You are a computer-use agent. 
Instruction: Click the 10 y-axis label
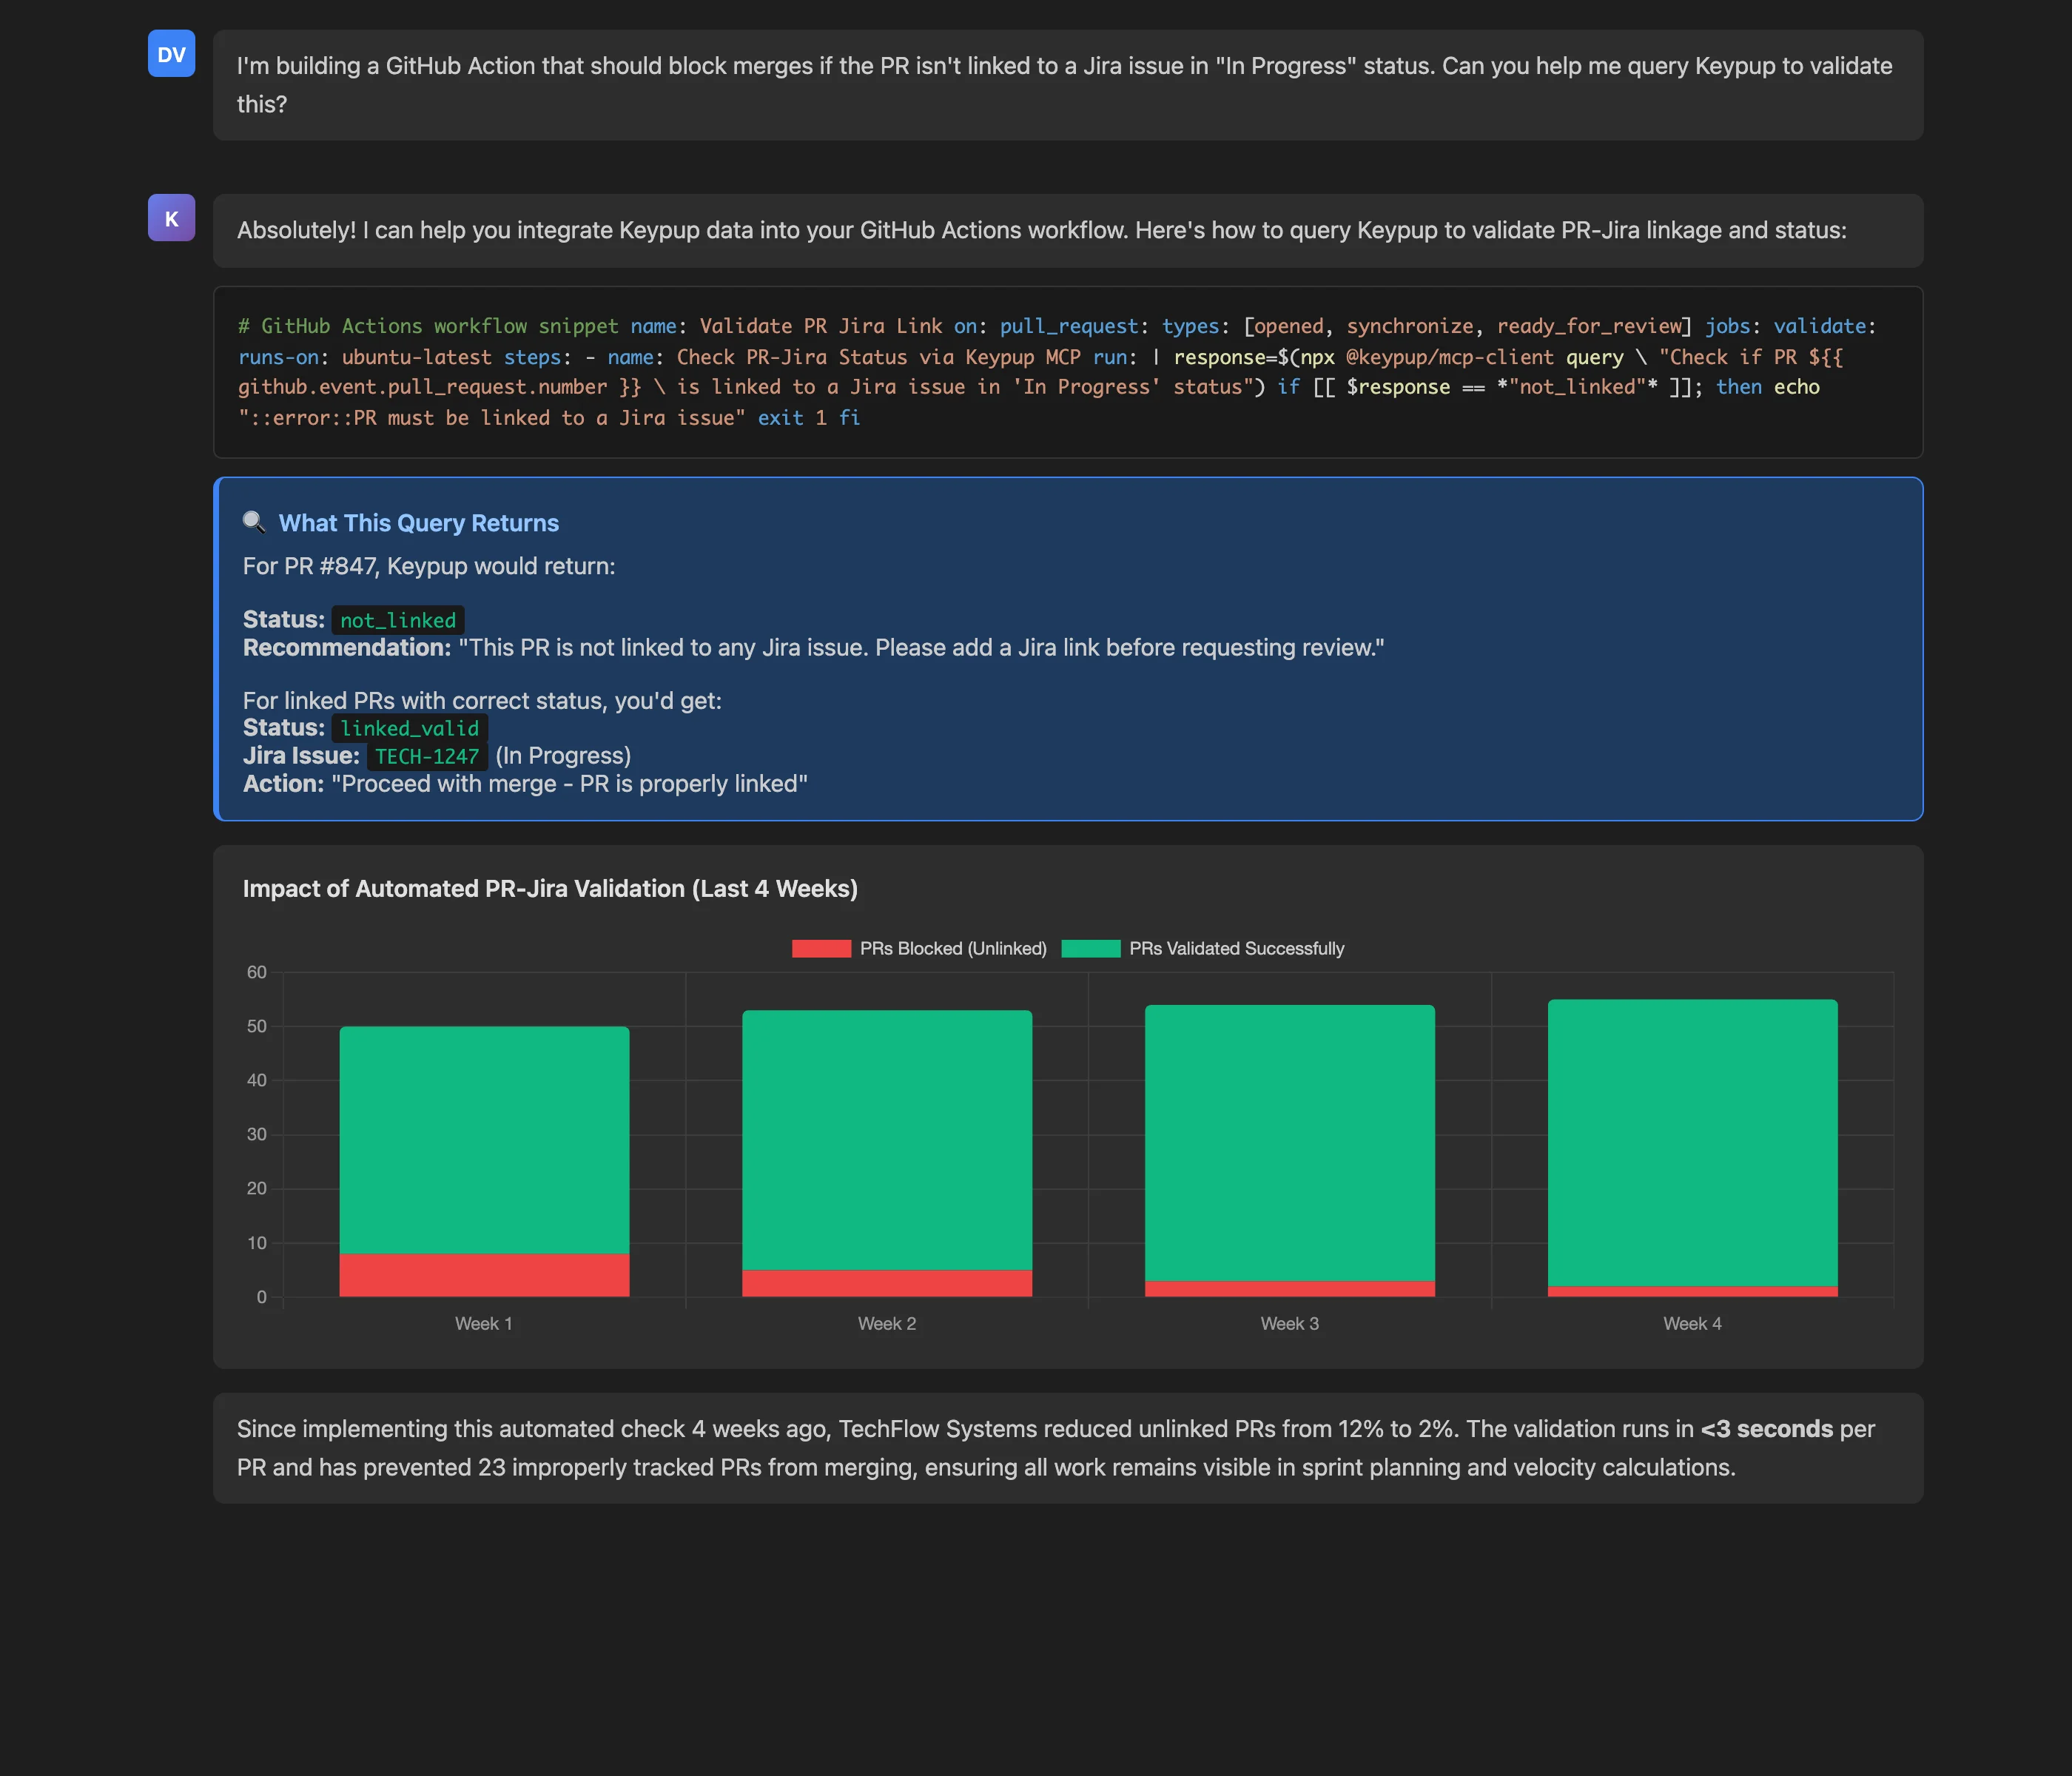point(257,1243)
